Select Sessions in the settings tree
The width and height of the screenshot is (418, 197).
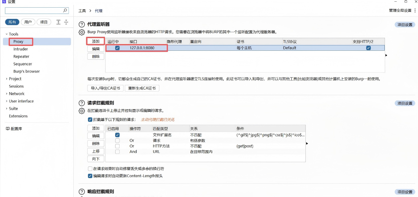[x=16, y=86]
